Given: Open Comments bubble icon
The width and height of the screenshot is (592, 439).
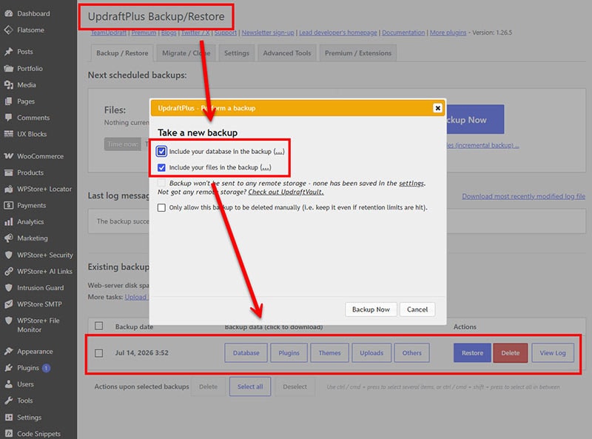Looking at the screenshot, I should [x=9, y=118].
